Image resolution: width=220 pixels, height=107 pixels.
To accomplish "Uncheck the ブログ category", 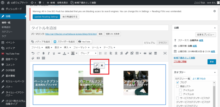I will (177, 82).
